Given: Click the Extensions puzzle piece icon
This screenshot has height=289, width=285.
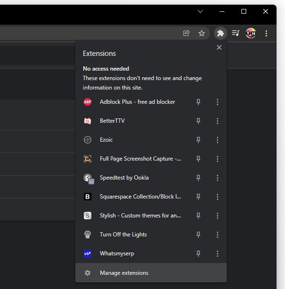Looking at the screenshot, I should 220,33.
